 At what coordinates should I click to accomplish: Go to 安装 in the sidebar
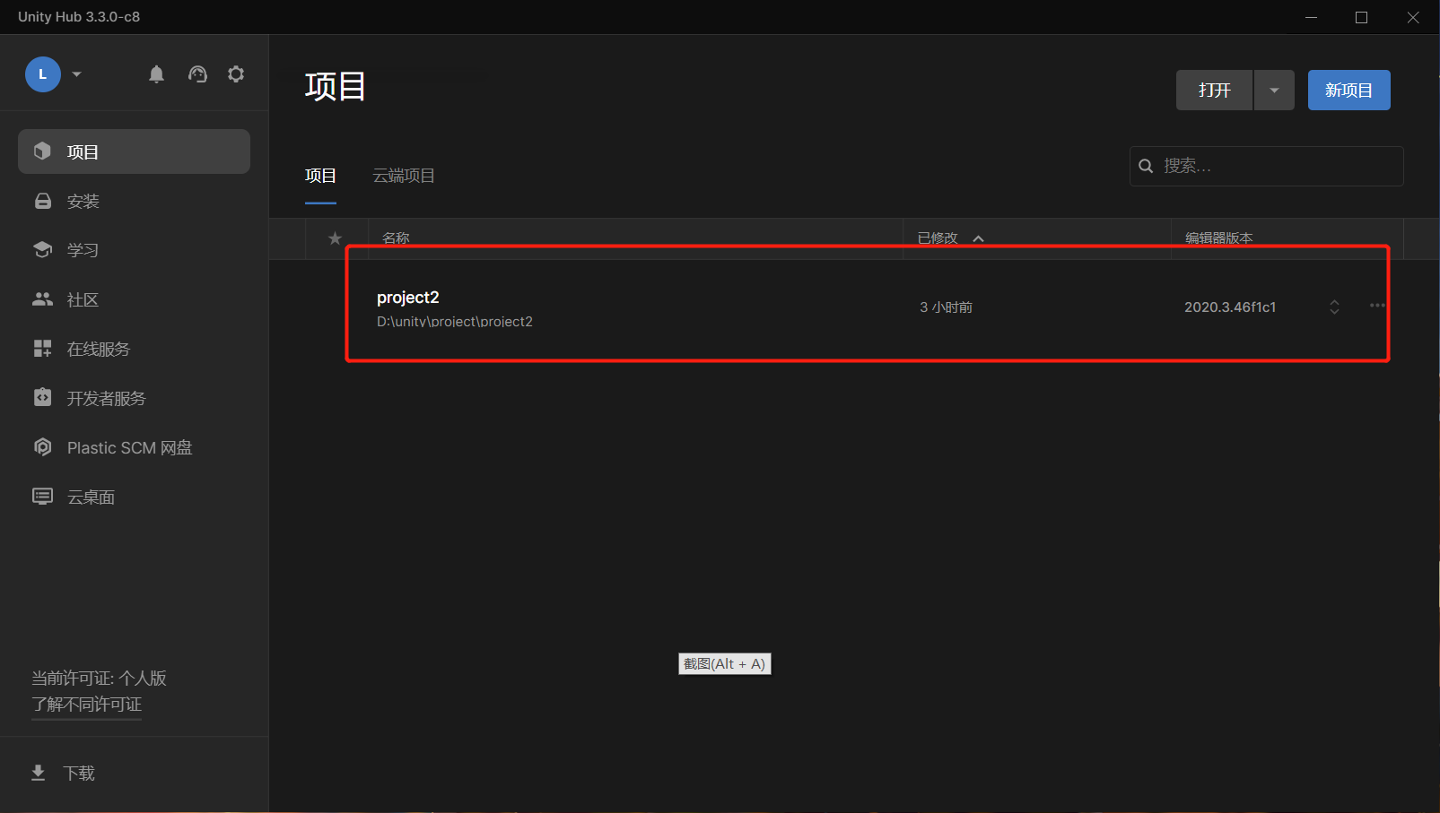pyautogui.click(x=134, y=201)
